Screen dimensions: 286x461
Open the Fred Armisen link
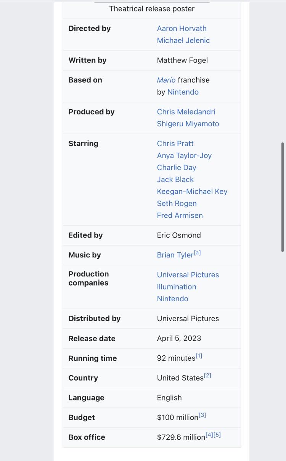pyautogui.click(x=180, y=215)
